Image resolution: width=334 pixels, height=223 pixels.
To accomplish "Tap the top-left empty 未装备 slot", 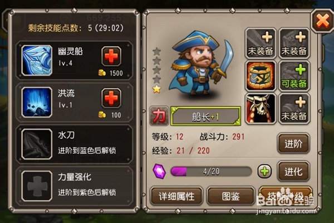I will (261, 43).
